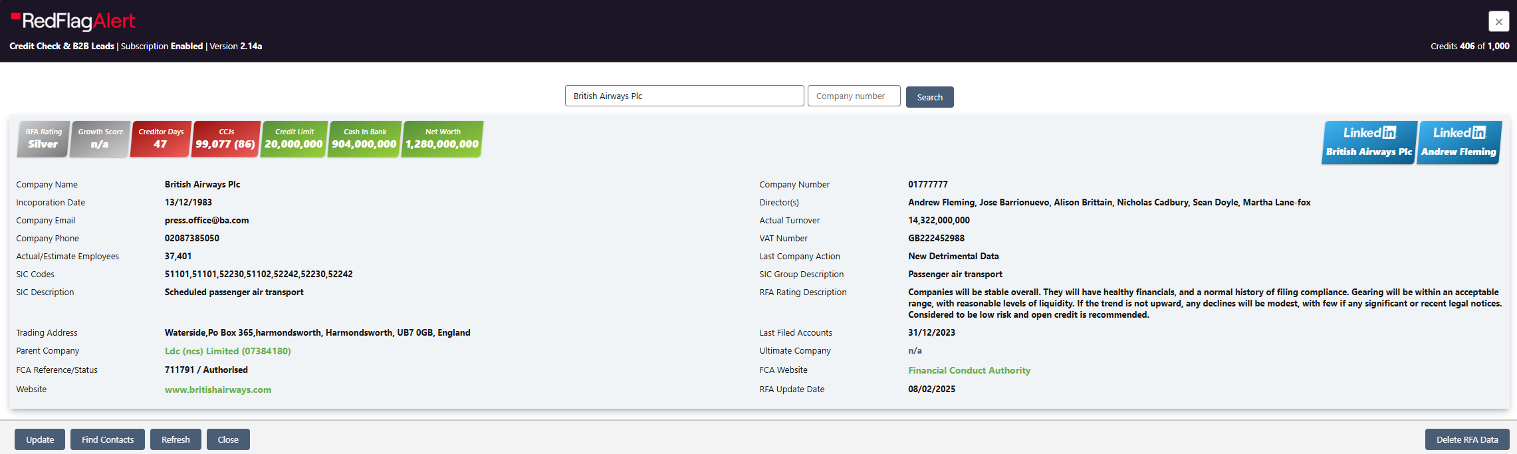Open LinkedIn for Andrew Fleming
1517x454 pixels.
coord(1459,142)
